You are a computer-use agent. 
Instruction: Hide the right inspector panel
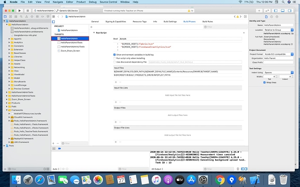tap(290, 11)
